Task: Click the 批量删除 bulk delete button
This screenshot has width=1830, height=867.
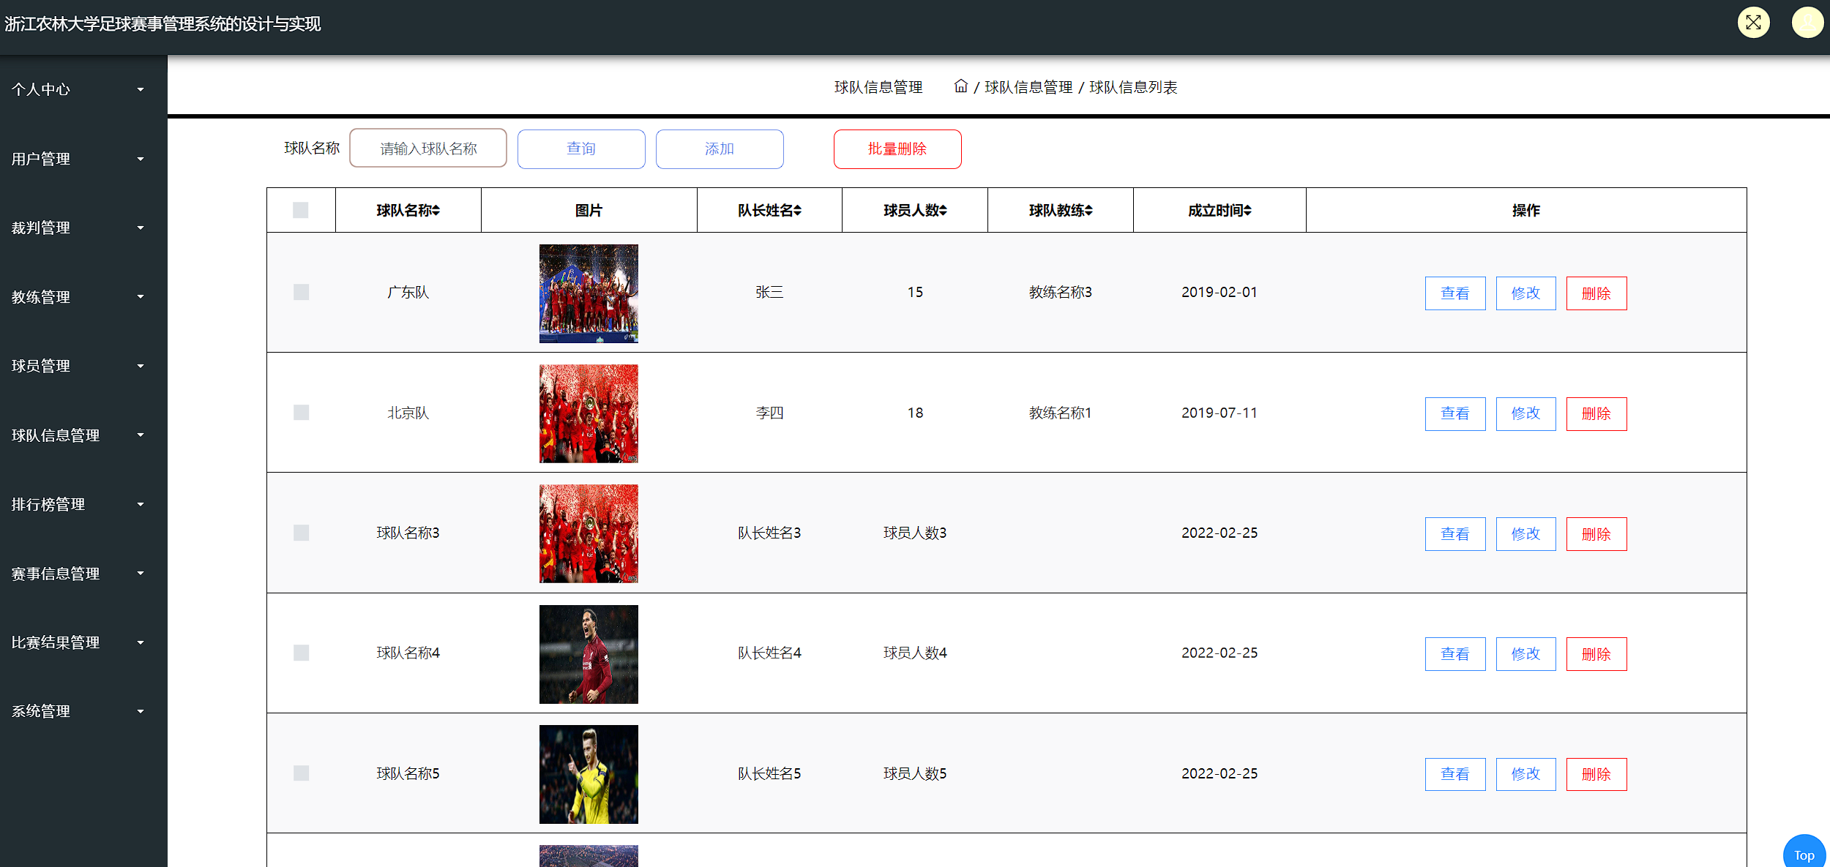Action: (897, 149)
